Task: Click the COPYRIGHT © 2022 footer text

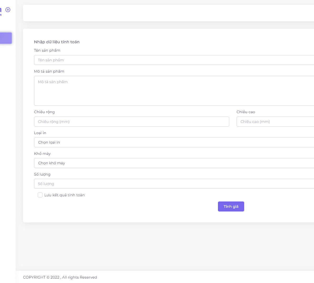Action: tap(41, 277)
